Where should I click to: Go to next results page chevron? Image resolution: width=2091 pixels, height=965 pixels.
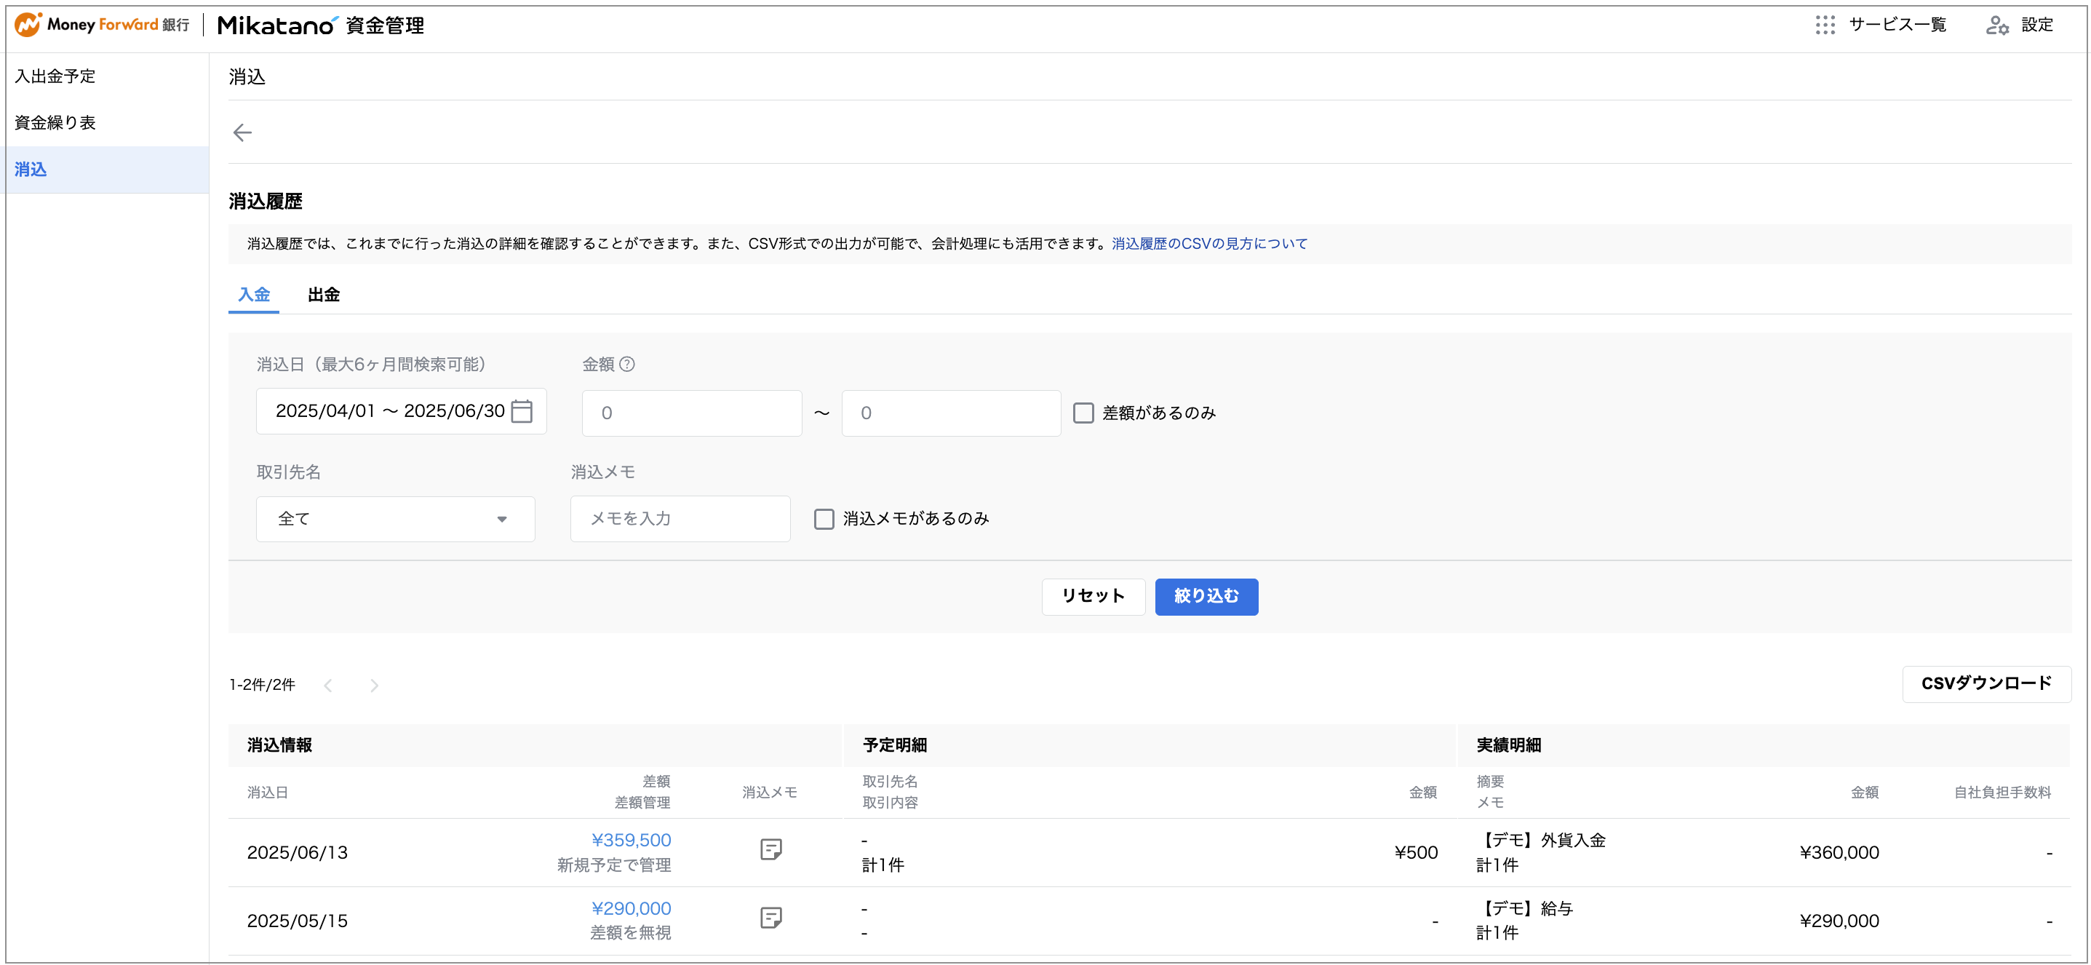373,685
